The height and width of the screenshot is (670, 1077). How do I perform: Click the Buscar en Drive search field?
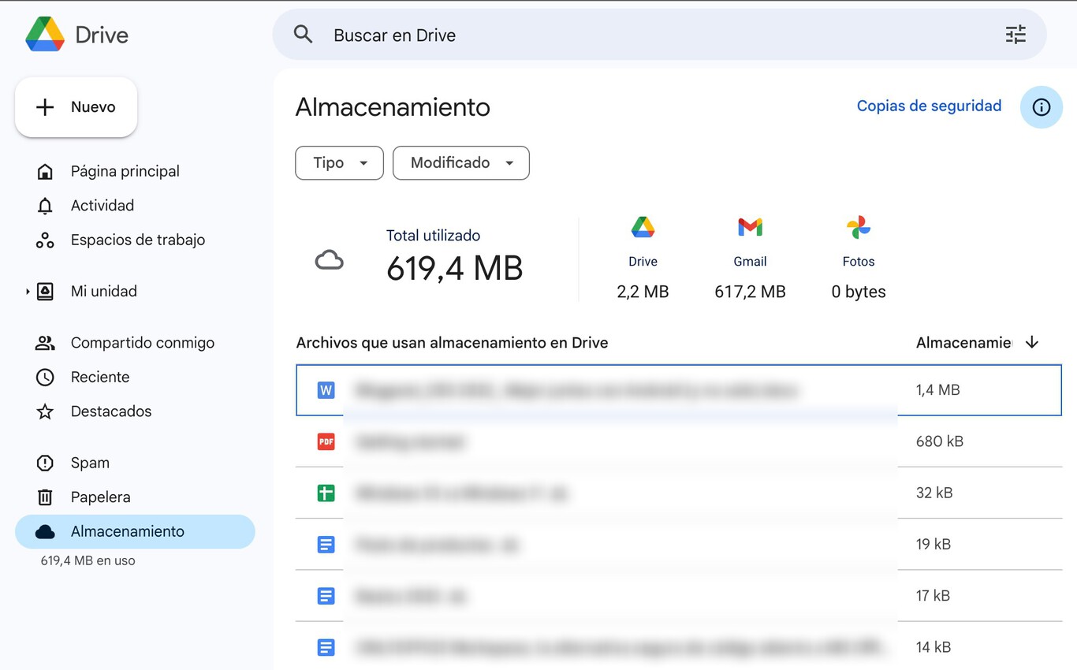659,35
